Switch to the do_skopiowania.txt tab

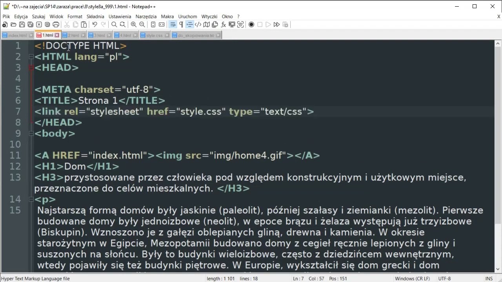pyautogui.click(x=196, y=35)
